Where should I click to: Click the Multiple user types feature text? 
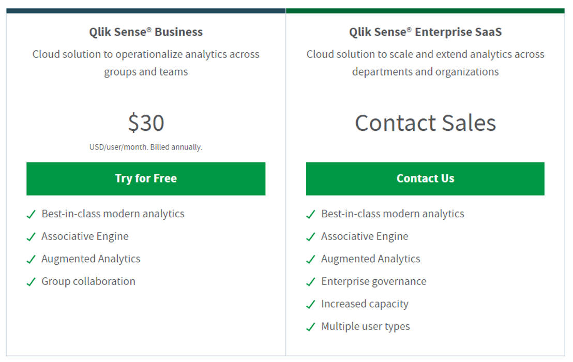click(365, 326)
